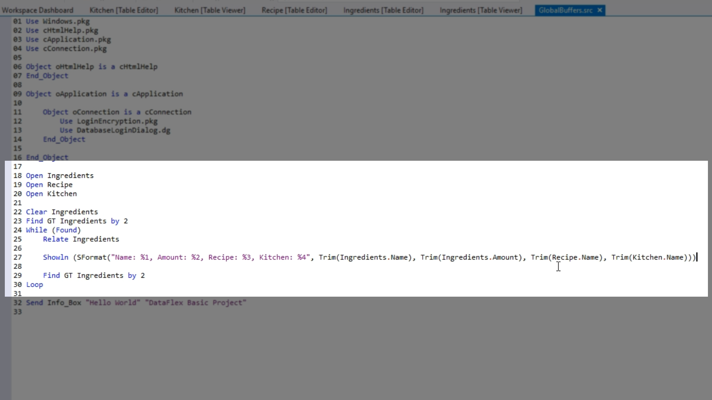This screenshot has height=400, width=712.
Task: Place cursor in the 'While (Found)' line
Action: 53,230
